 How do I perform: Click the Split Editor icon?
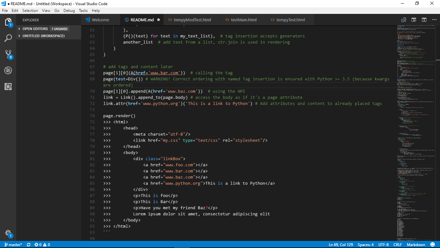click(x=424, y=20)
